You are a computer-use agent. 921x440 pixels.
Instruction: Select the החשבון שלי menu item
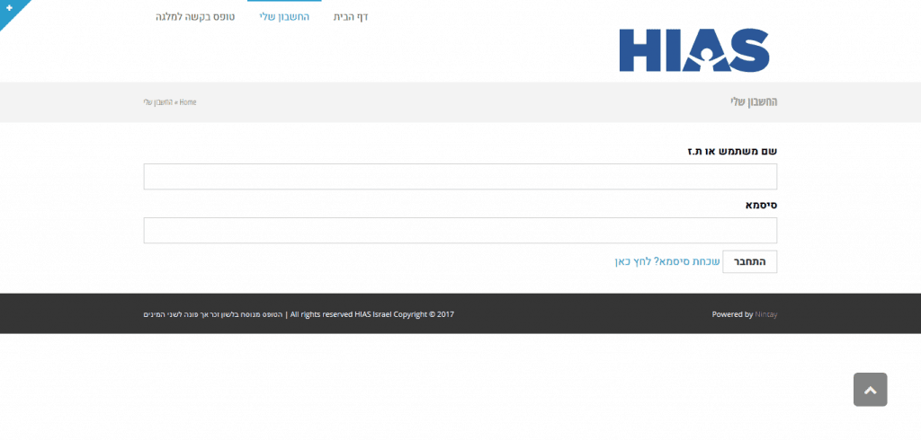click(284, 17)
